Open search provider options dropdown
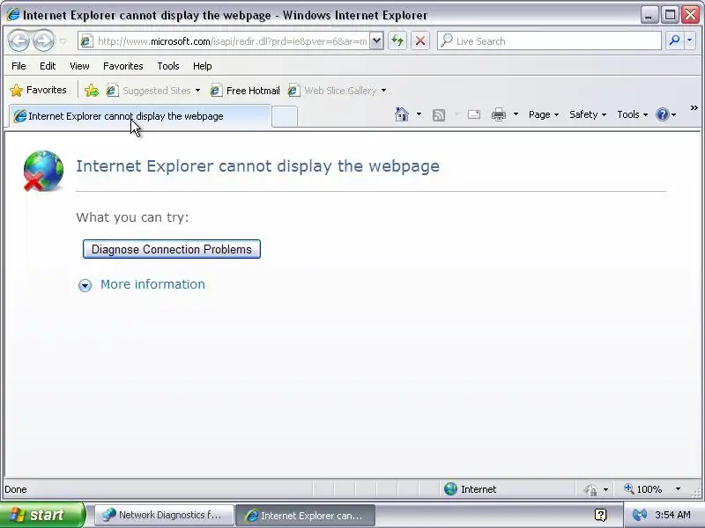Image resolution: width=705 pixels, height=528 pixels. click(x=690, y=40)
